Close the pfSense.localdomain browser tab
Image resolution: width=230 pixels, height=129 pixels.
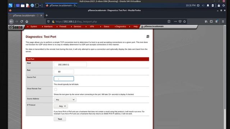point(41,15)
